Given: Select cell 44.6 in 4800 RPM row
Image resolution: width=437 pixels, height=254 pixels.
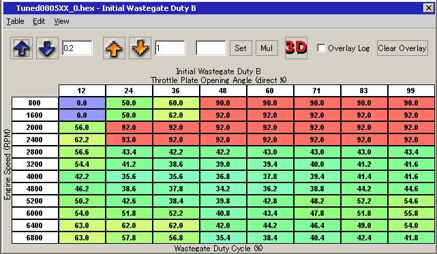Looking at the screenshot, I should [411, 189].
